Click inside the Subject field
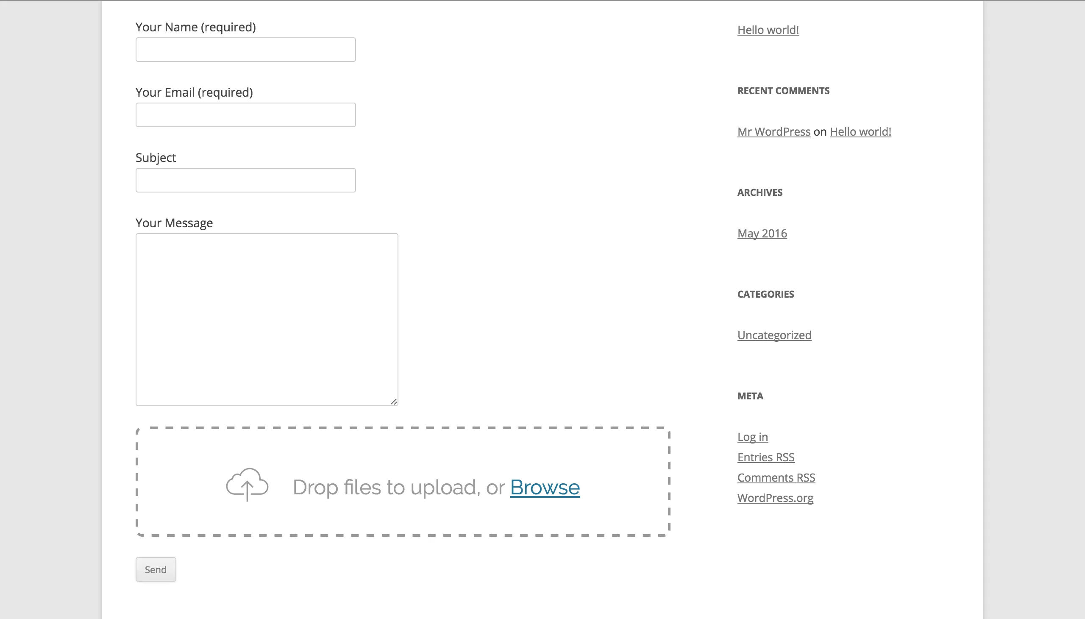 (x=245, y=180)
